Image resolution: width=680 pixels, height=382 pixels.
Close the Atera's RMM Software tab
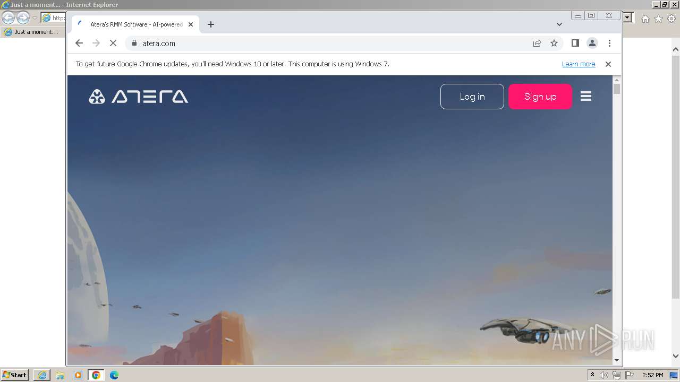191,24
